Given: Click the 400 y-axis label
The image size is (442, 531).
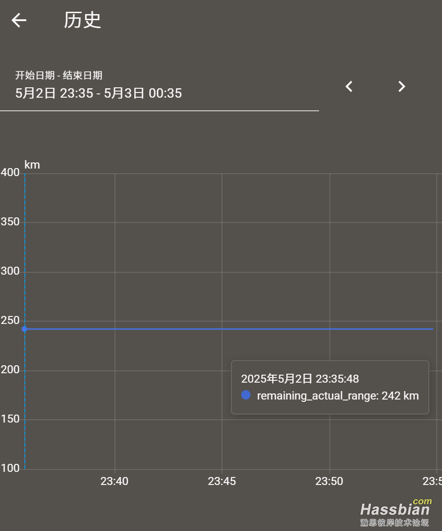Looking at the screenshot, I should [x=10, y=172].
